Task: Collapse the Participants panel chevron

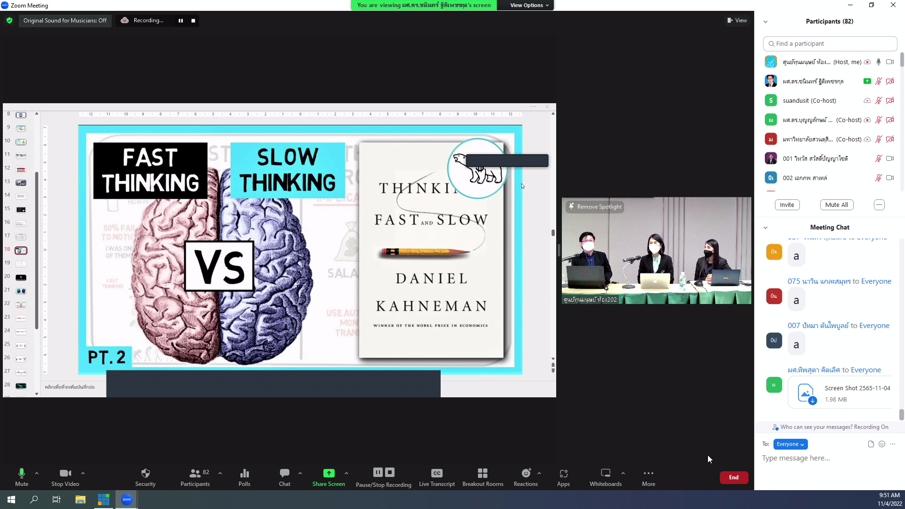Action: click(x=765, y=22)
